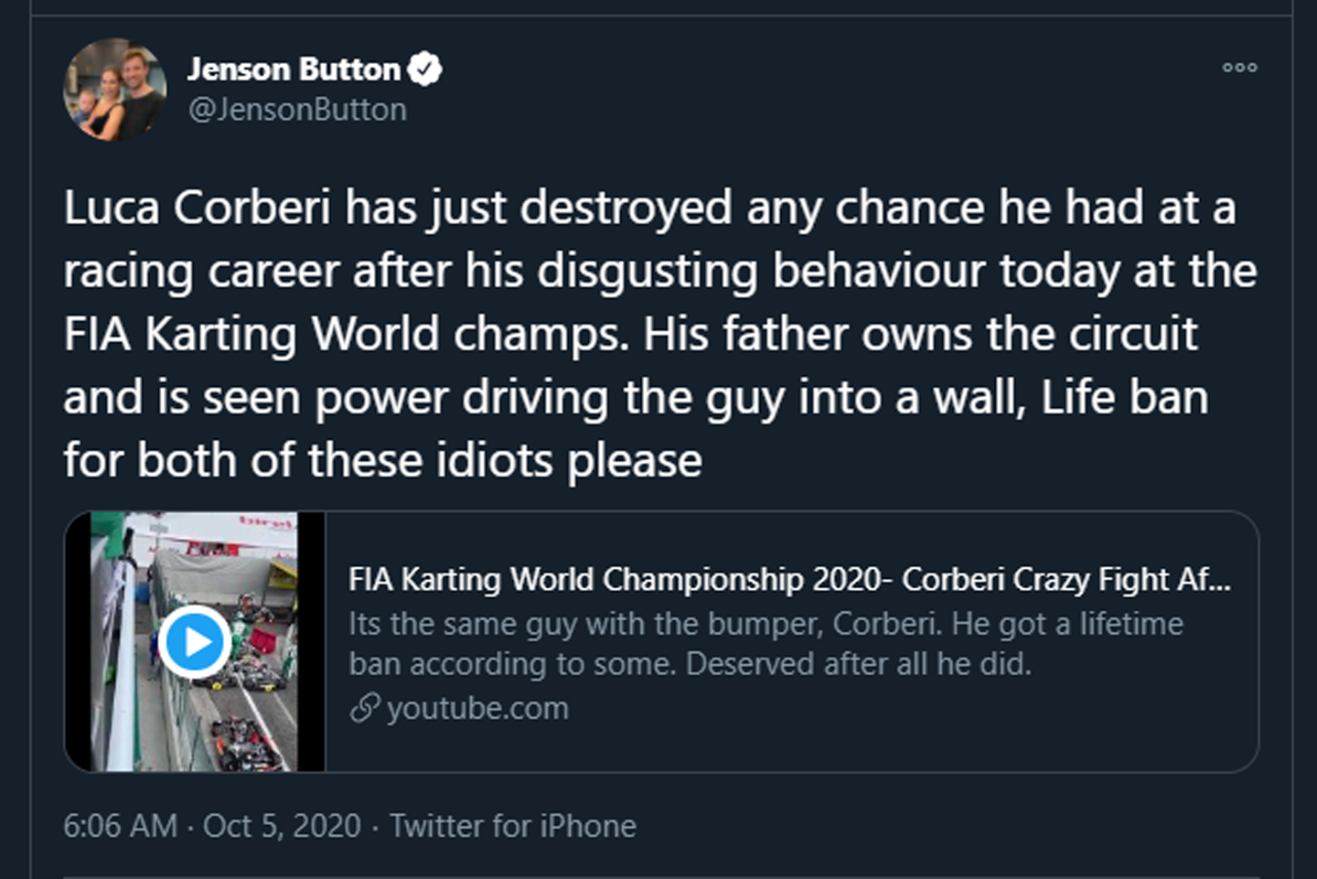Open the tweet's three-dot more menu
Screen dimensions: 1317x879
pos(1239,68)
